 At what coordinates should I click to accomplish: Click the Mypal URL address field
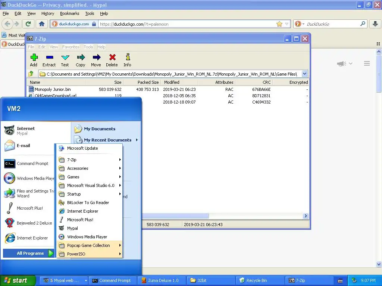pyautogui.click(x=187, y=24)
